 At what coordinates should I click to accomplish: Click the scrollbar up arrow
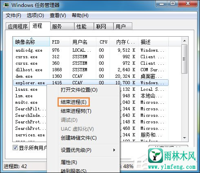click(x=184, y=41)
